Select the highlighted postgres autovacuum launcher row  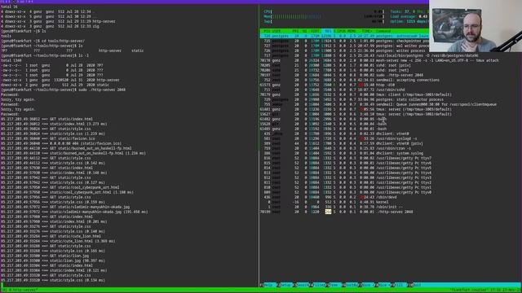(x=344, y=36)
